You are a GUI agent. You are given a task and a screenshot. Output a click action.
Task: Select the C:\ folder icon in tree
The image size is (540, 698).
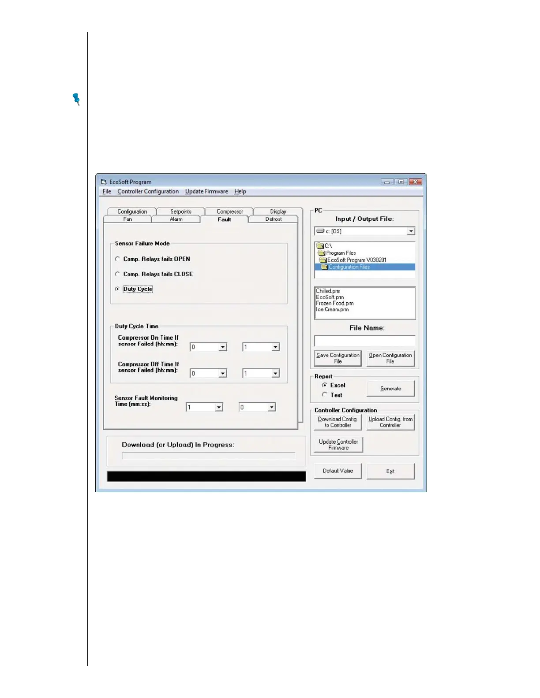(x=320, y=246)
